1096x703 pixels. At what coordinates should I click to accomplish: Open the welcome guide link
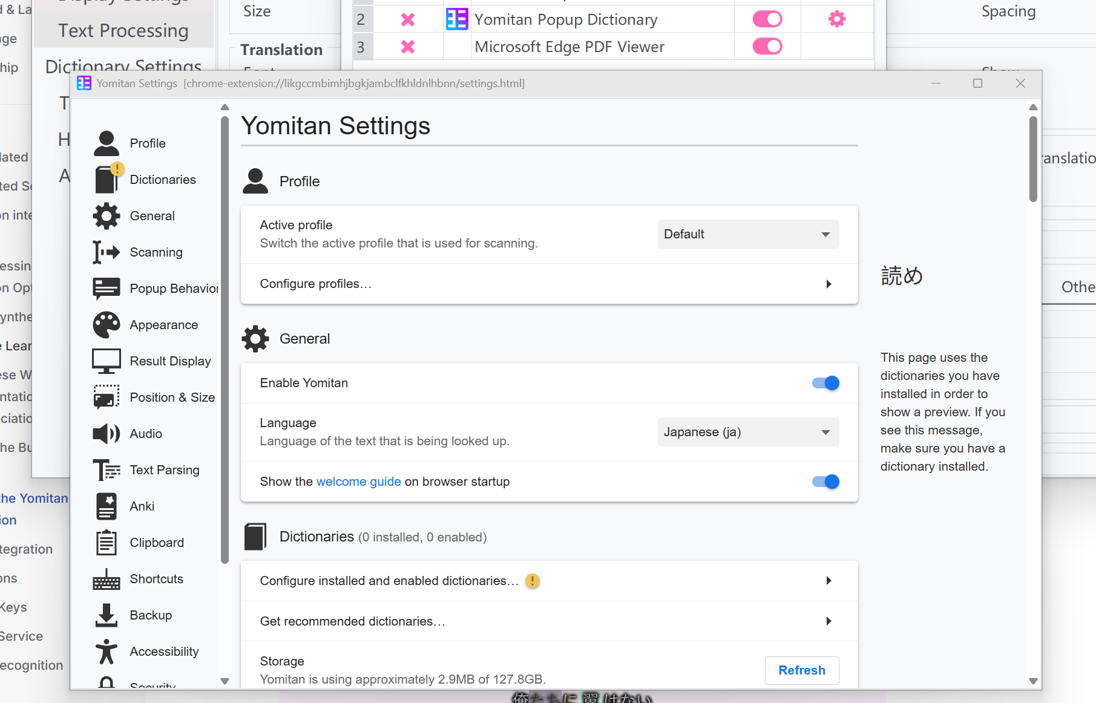pos(358,482)
